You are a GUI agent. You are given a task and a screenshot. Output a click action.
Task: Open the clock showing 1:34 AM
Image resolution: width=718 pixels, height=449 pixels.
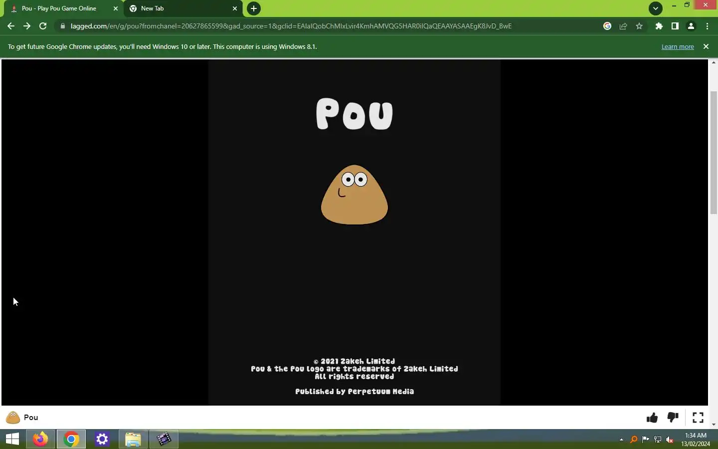(x=696, y=440)
